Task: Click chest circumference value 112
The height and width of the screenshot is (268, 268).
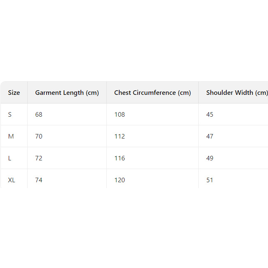Action: 120,136
